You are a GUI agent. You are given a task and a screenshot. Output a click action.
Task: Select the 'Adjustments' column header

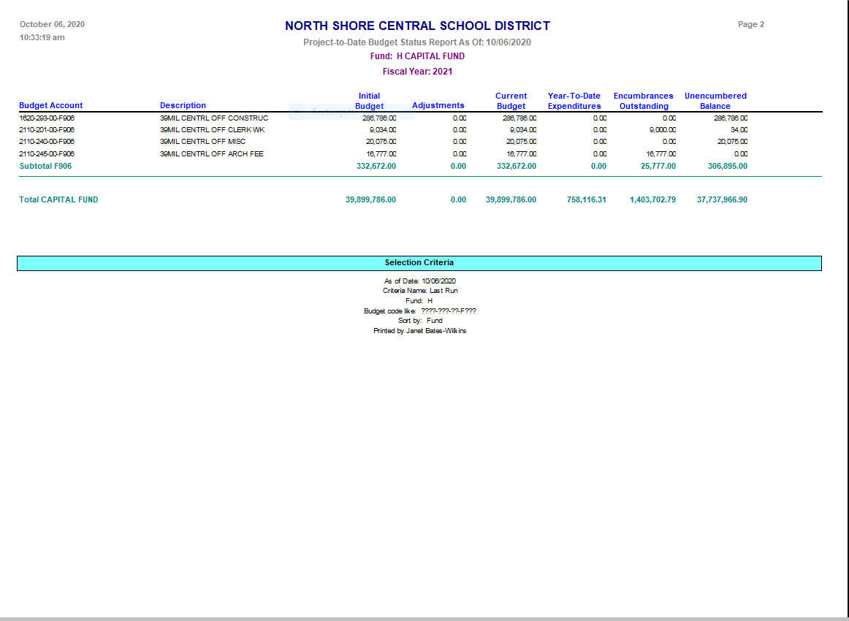[x=438, y=106]
